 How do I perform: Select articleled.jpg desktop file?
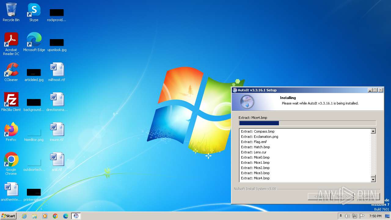pyautogui.click(x=34, y=75)
